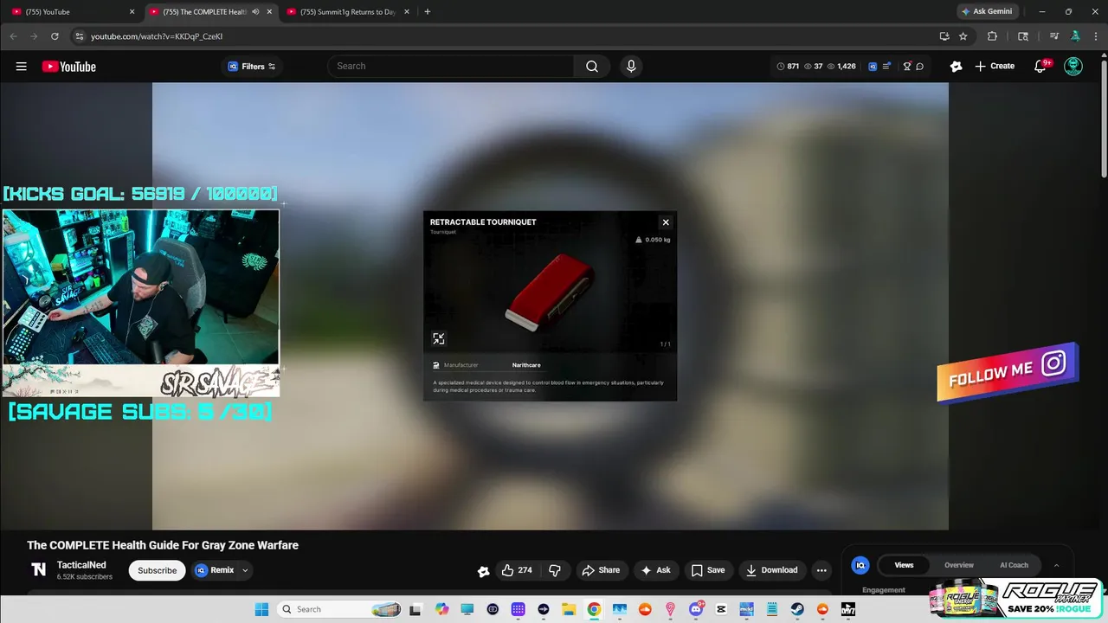Click the TacticalNed channel avatar
The width and height of the screenshot is (1108, 623).
(x=38, y=569)
